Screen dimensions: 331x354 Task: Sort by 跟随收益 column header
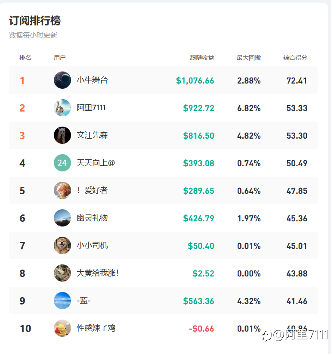(202, 58)
